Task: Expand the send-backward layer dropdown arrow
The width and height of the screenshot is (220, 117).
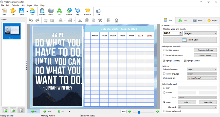Action: (x=74, y=20)
